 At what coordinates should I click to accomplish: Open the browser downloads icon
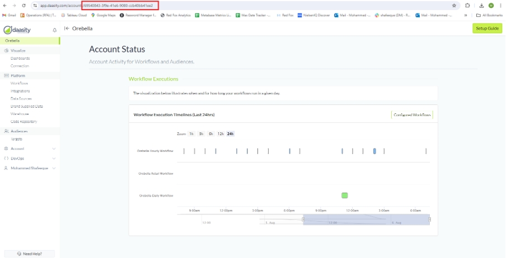click(x=481, y=6)
